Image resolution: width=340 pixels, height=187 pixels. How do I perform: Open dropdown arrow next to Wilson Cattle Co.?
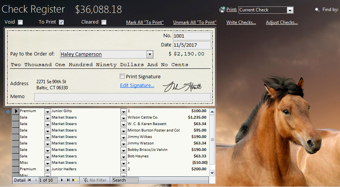(x=123, y=118)
